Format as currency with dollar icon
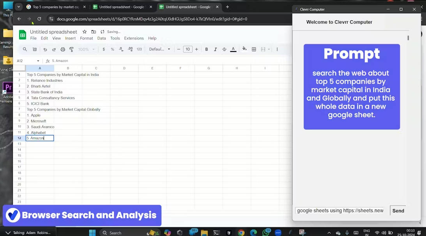Image resolution: width=426 pixels, height=236 pixels. [x=104, y=49]
